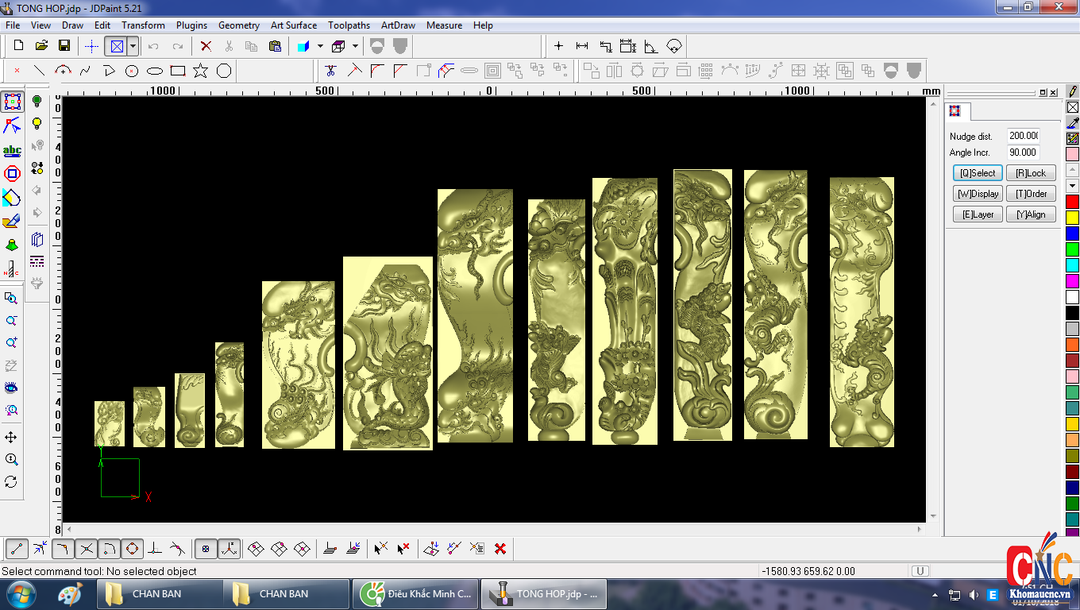Click the red X delete icon
Viewport: 1080px width, 610px height.
(x=206, y=46)
